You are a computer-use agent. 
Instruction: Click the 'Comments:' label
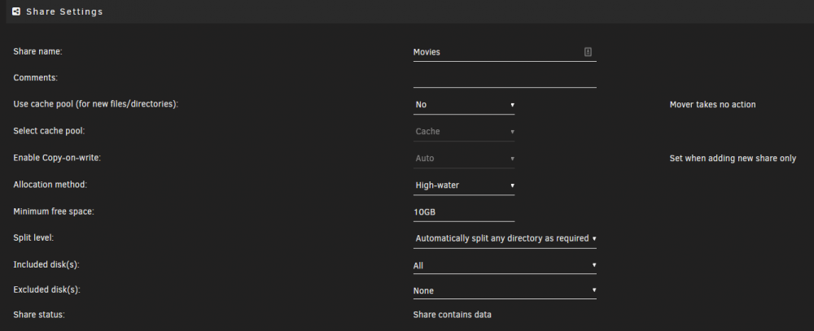[x=35, y=78]
